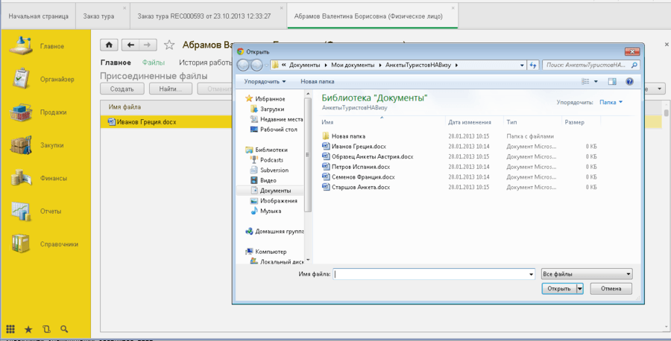Click the Найти... button

pyautogui.click(x=170, y=89)
